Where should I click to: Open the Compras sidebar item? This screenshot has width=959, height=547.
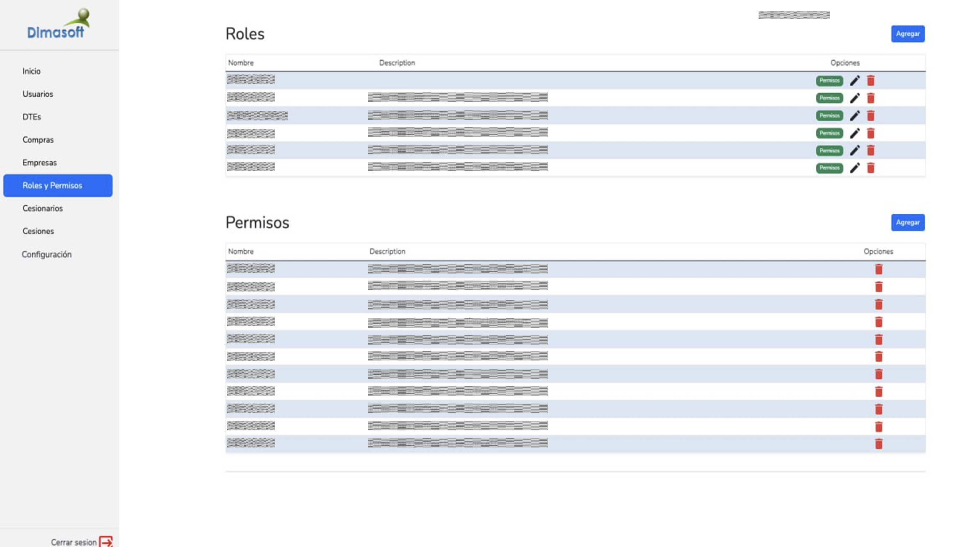(38, 140)
